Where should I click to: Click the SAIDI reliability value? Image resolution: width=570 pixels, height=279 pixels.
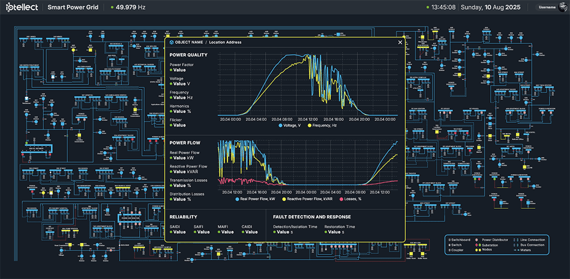pos(179,232)
